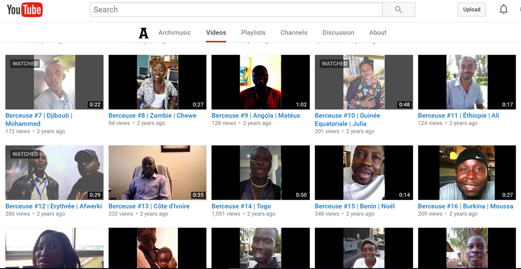Click the 1:02 duration badge
The height and width of the screenshot is (269, 521).
point(301,105)
